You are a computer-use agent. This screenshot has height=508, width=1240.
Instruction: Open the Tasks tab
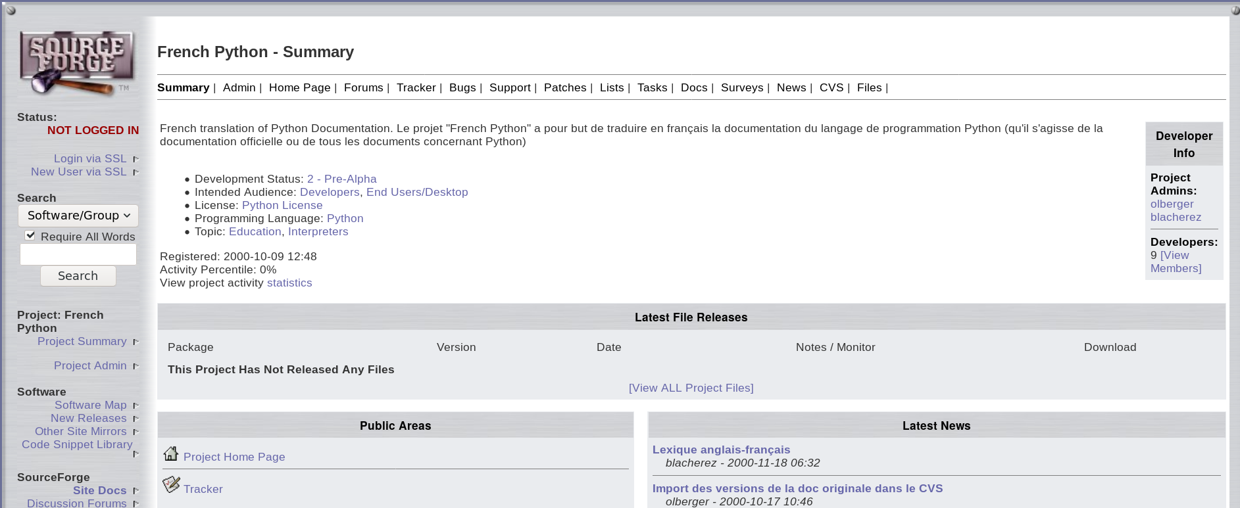click(652, 87)
